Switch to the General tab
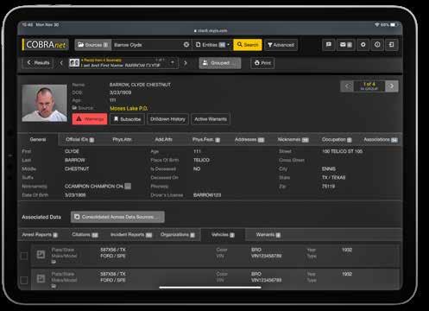The image size is (429, 311). coord(38,140)
